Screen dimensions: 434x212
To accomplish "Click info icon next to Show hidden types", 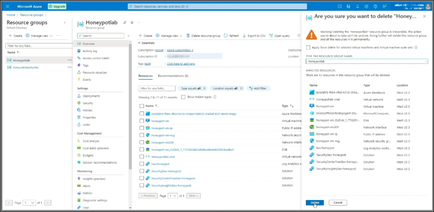I will pos(215,97).
